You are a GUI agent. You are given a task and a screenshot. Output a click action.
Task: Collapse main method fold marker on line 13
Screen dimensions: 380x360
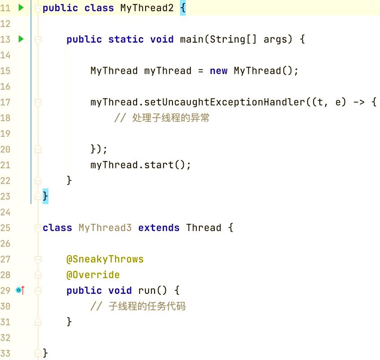pos(38,40)
